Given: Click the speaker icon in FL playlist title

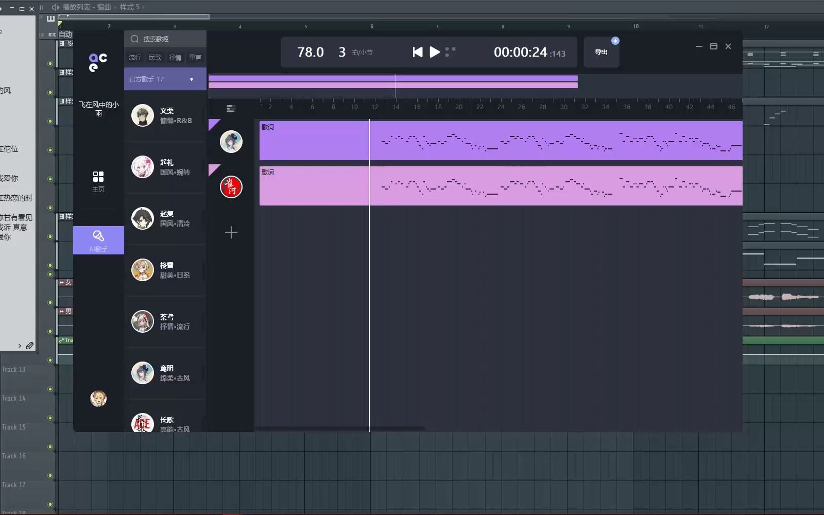Looking at the screenshot, I should [x=56, y=7].
